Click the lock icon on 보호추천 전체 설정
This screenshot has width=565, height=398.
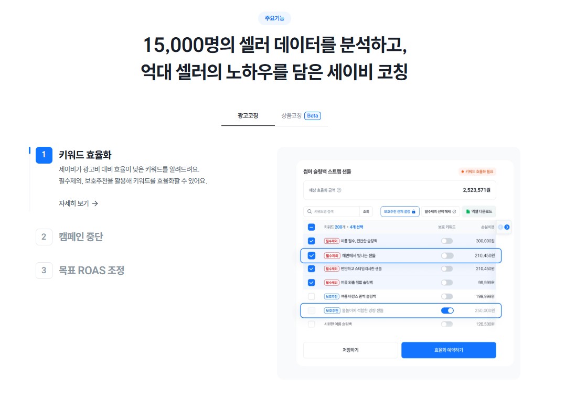414,211
